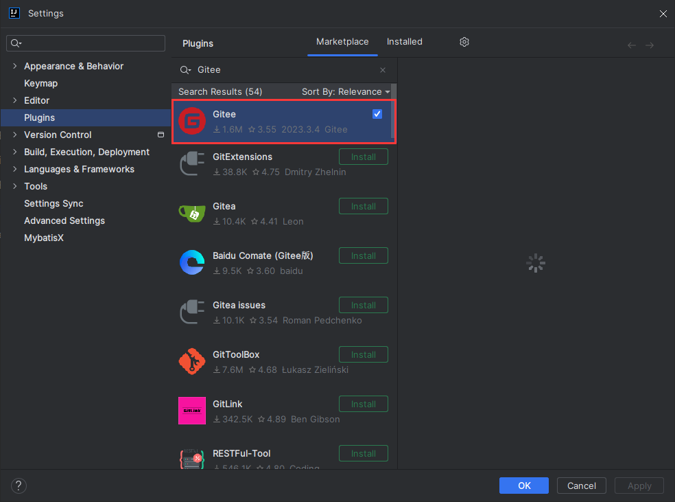675x502 pixels.
Task: Click the pink GitLink plugin icon
Action: coord(192,411)
